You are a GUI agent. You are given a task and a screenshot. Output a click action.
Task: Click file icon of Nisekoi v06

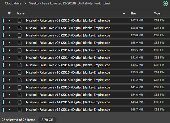[19, 43]
